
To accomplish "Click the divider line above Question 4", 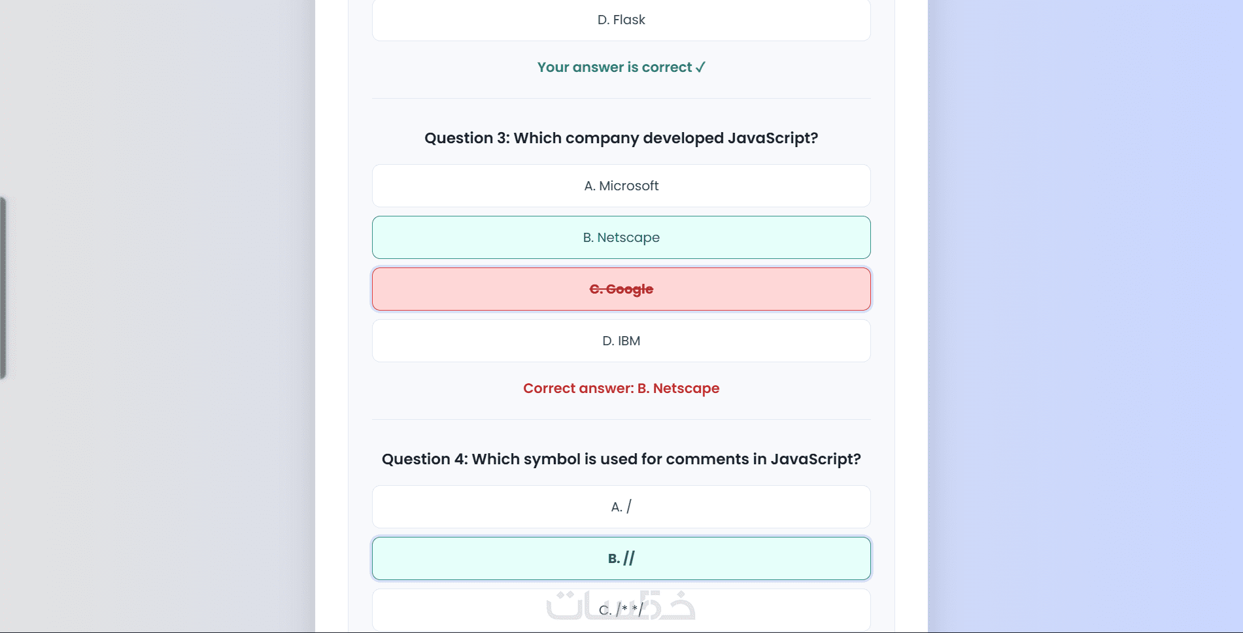I will [x=621, y=420].
